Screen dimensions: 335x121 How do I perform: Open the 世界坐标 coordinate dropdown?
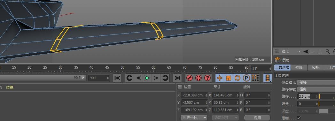(194, 117)
